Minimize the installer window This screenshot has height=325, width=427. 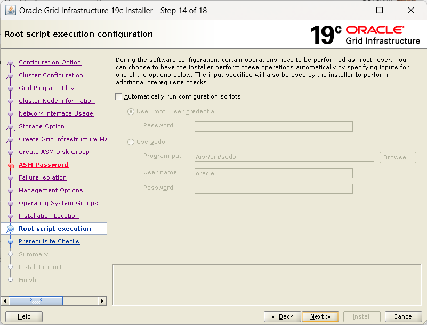[x=349, y=10]
